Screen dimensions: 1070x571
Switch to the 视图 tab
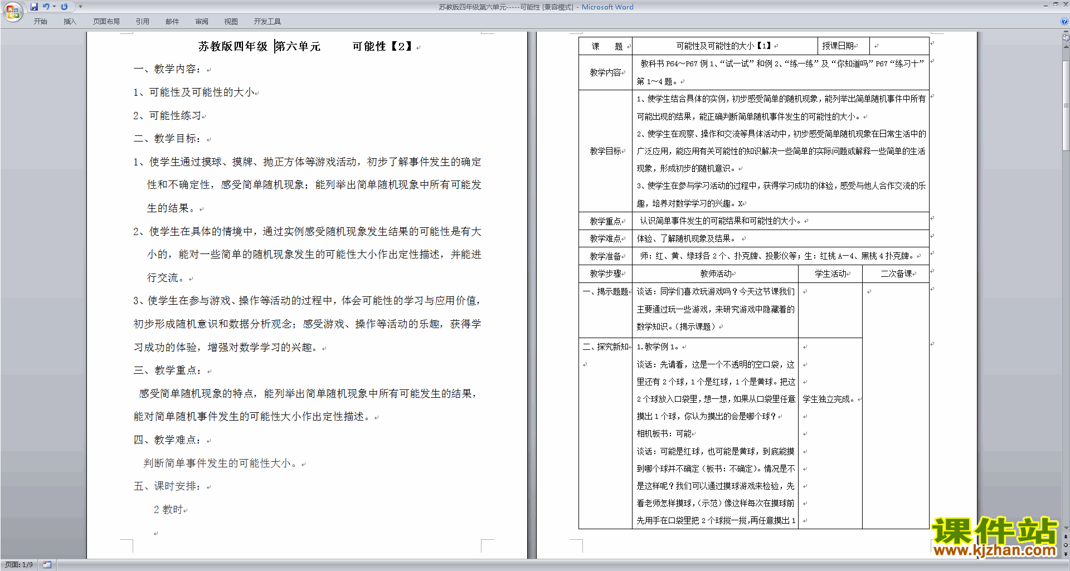point(231,22)
